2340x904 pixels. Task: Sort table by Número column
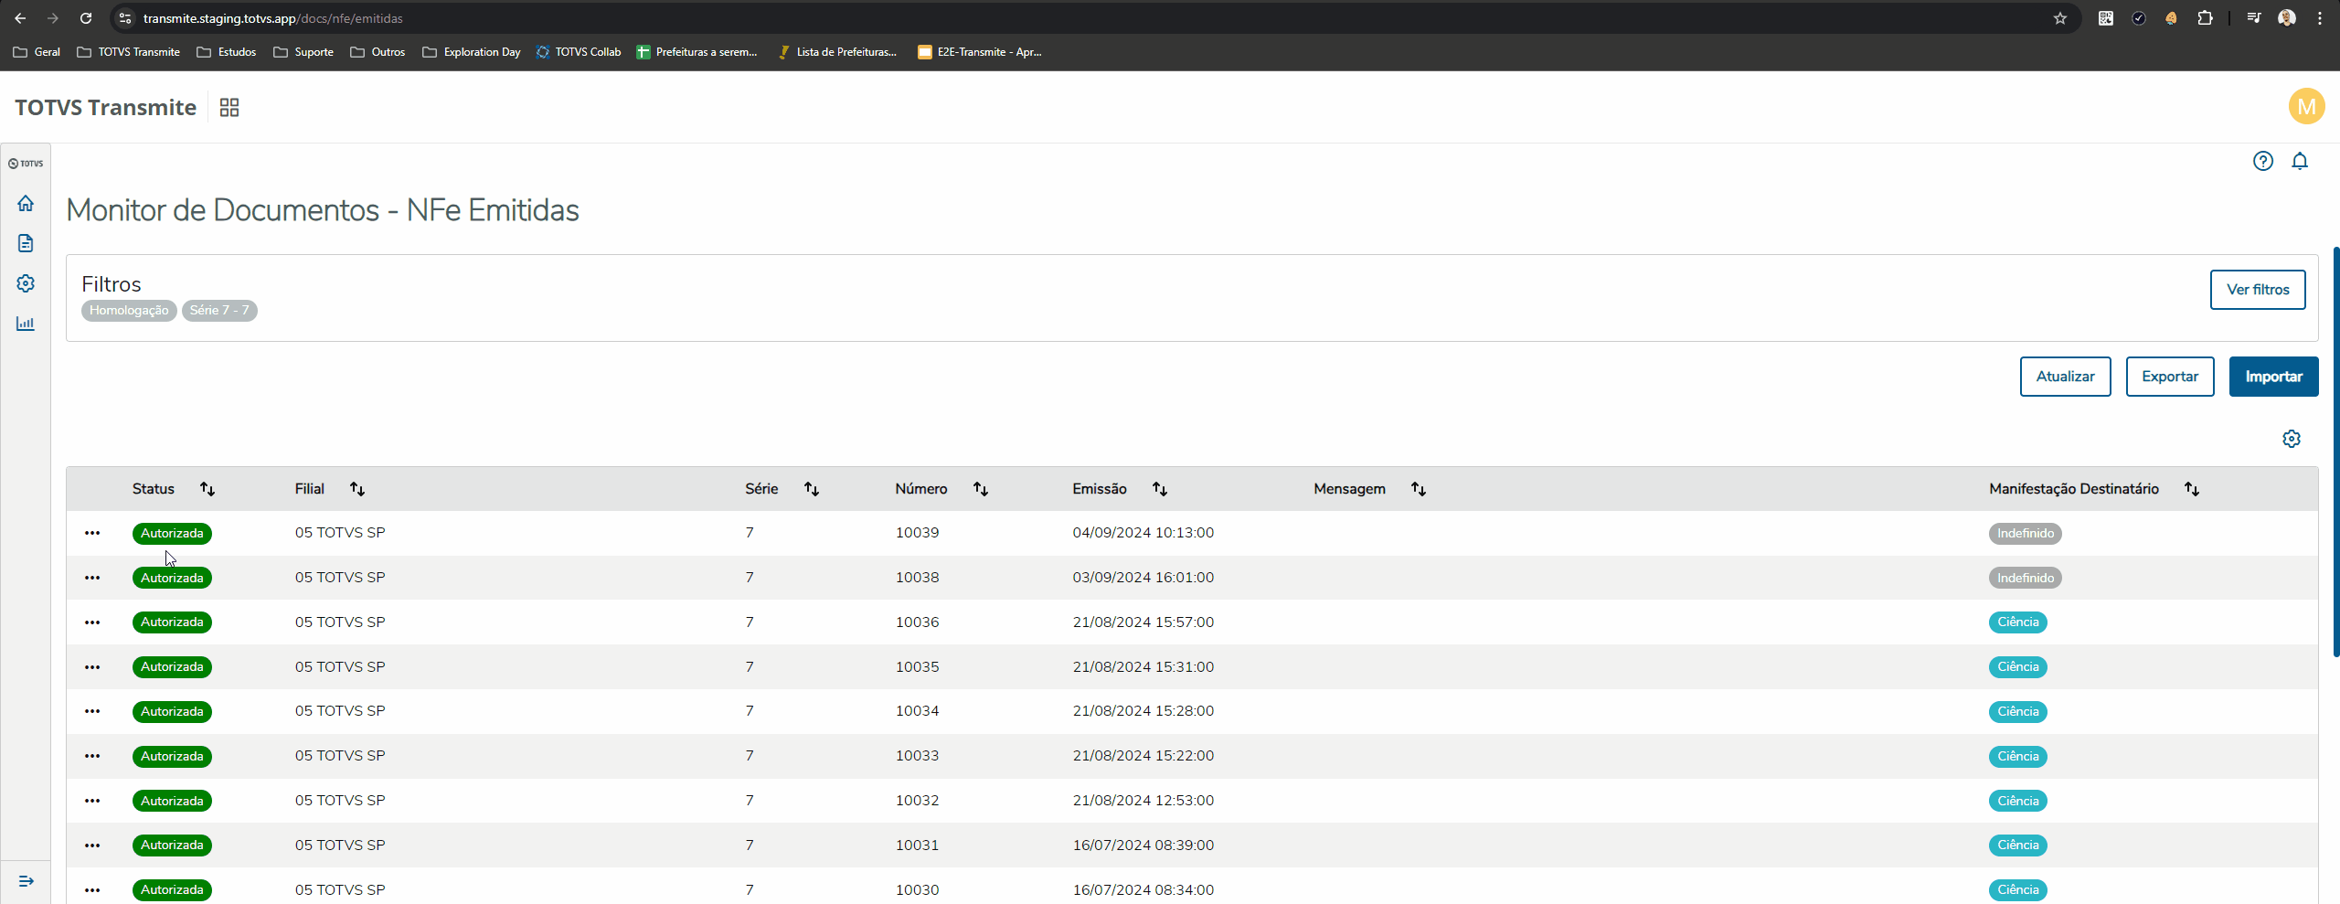point(981,489)
